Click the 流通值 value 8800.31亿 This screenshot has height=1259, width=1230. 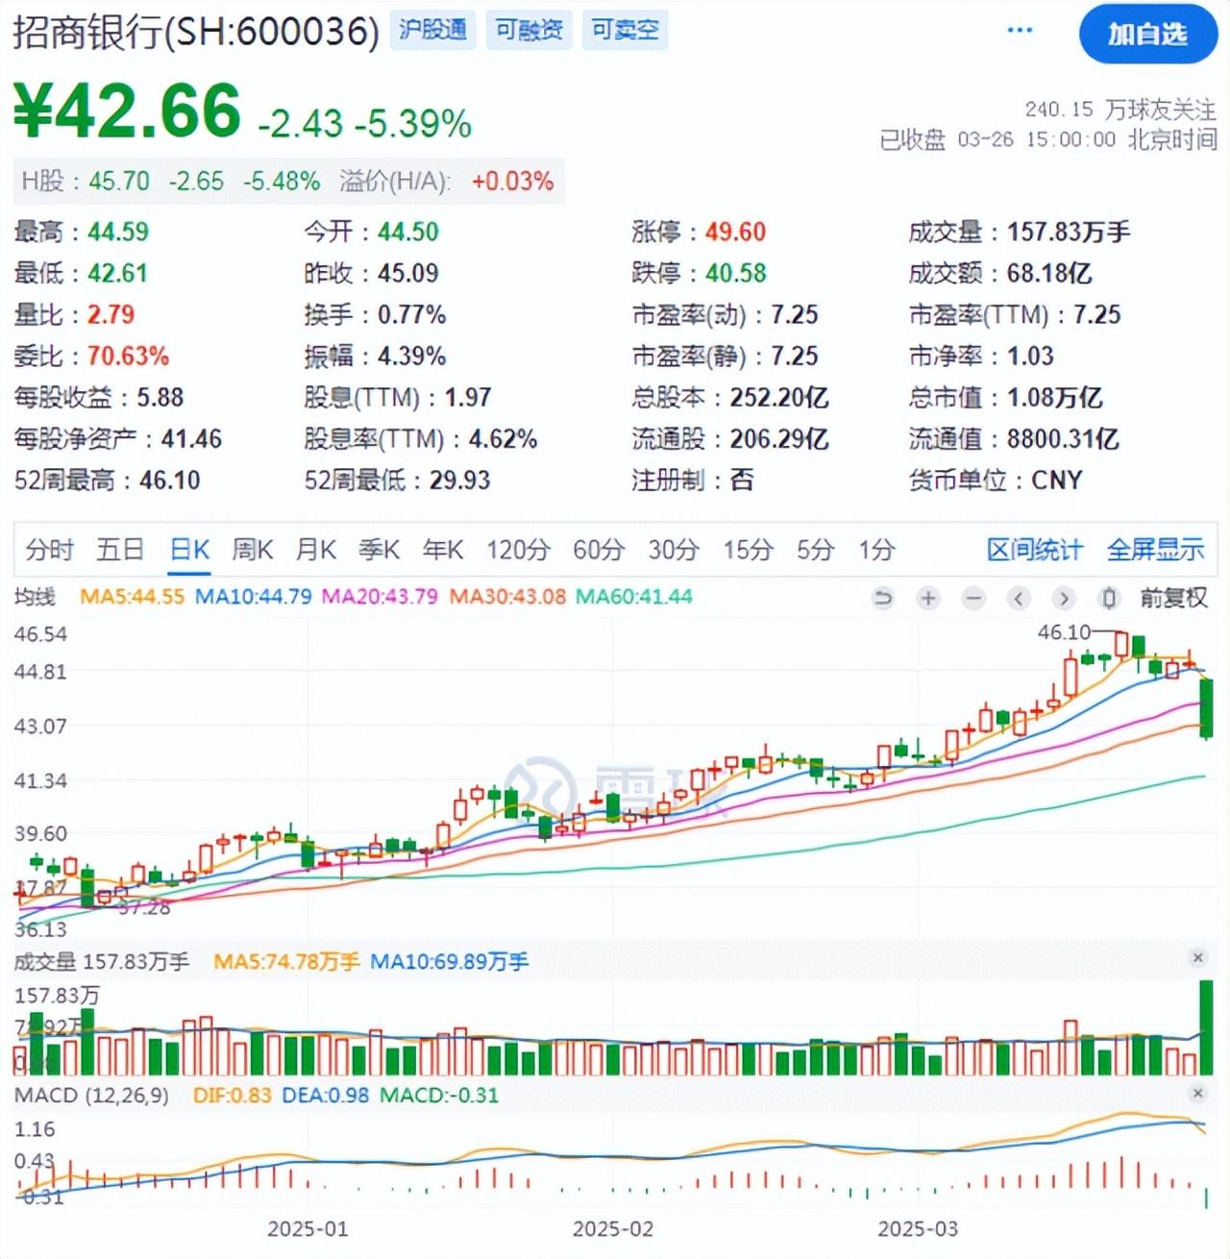pyautogui.click(x=1063, y=438)
